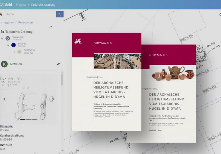This screenshot has height=154, width=221.
Task: Click the O icon for Taxiarchis
Action: (x=7, y=38)
